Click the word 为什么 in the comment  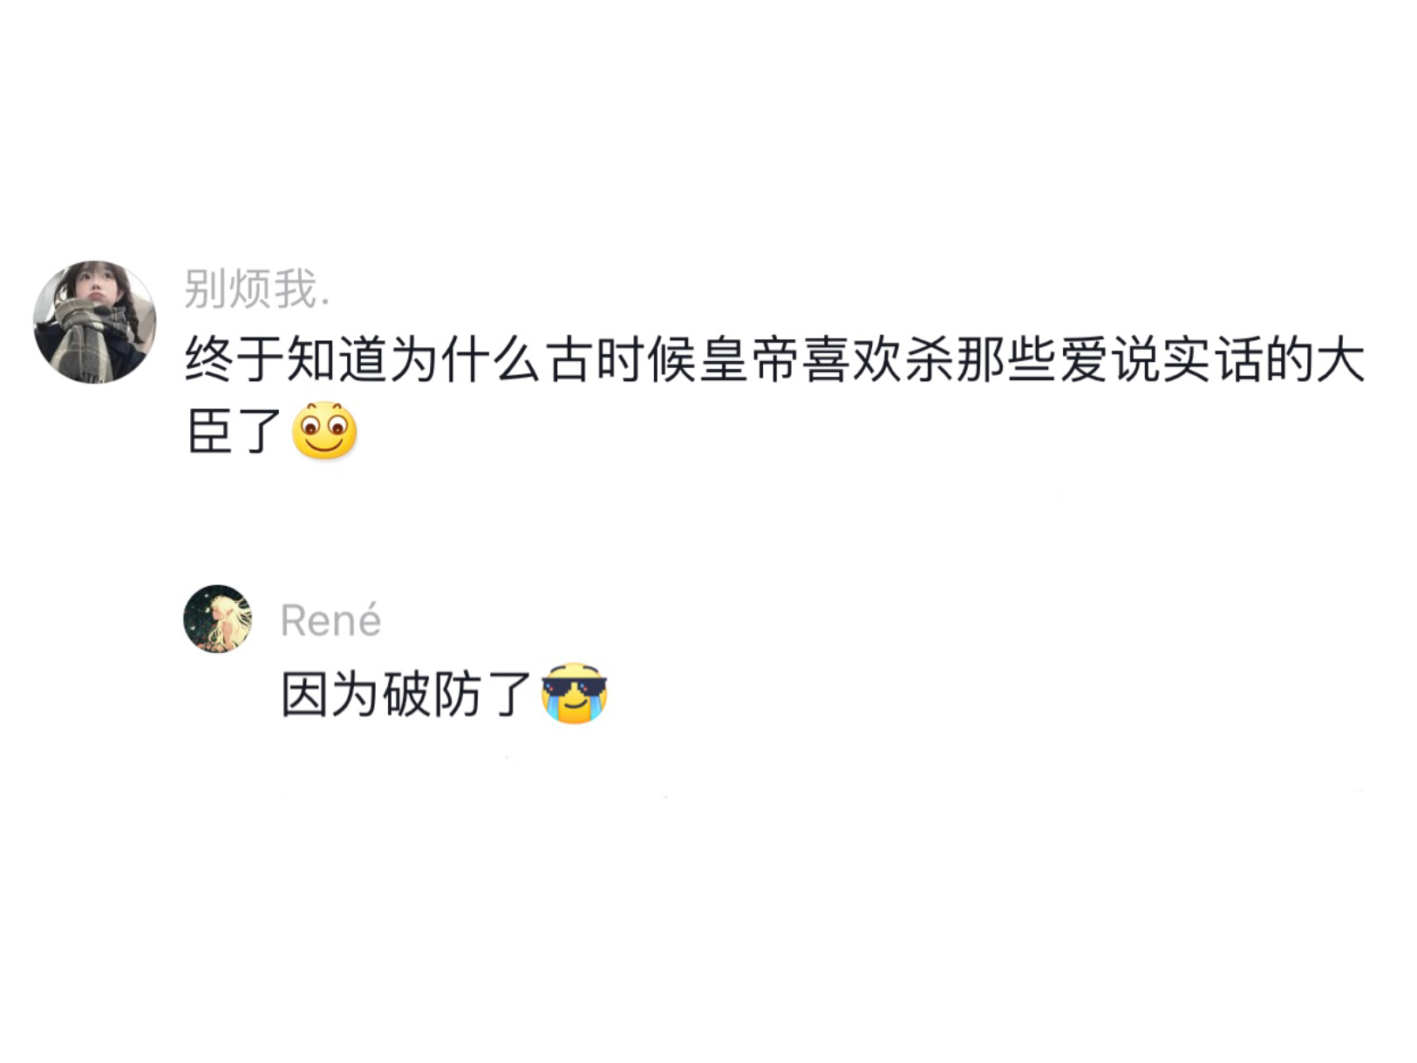467,360
